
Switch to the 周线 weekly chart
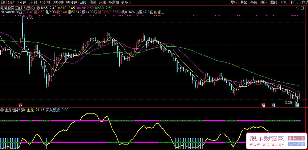pyautogui.click(x=92, y=2)
